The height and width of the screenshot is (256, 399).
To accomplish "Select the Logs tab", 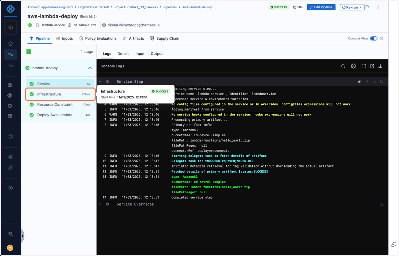I will [107, 54].
